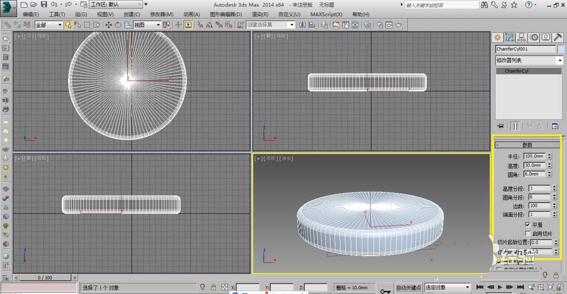The height and width of the screenshot is (294, 567).
Task: Expand the 修改器列表 modifier list dropdown
Action: coord(529,60)
